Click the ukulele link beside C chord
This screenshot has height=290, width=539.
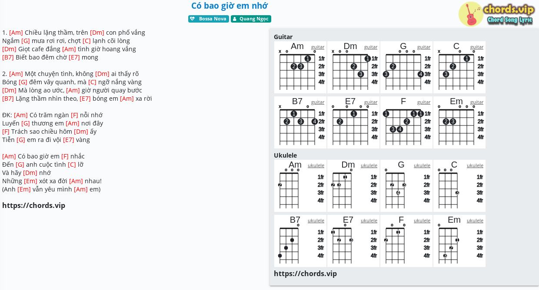475,165
